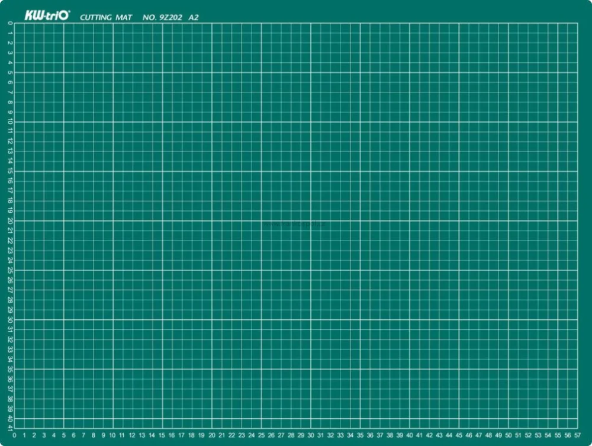Click number 10 on the left ruler
Image resolution: width=592 pixels, height=446 pixels.
click(10, 121)
